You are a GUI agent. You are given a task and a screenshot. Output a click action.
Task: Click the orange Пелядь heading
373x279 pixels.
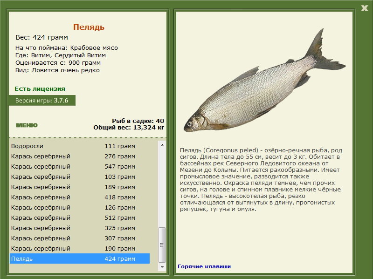pyautogui.click(x=89, y=27)
